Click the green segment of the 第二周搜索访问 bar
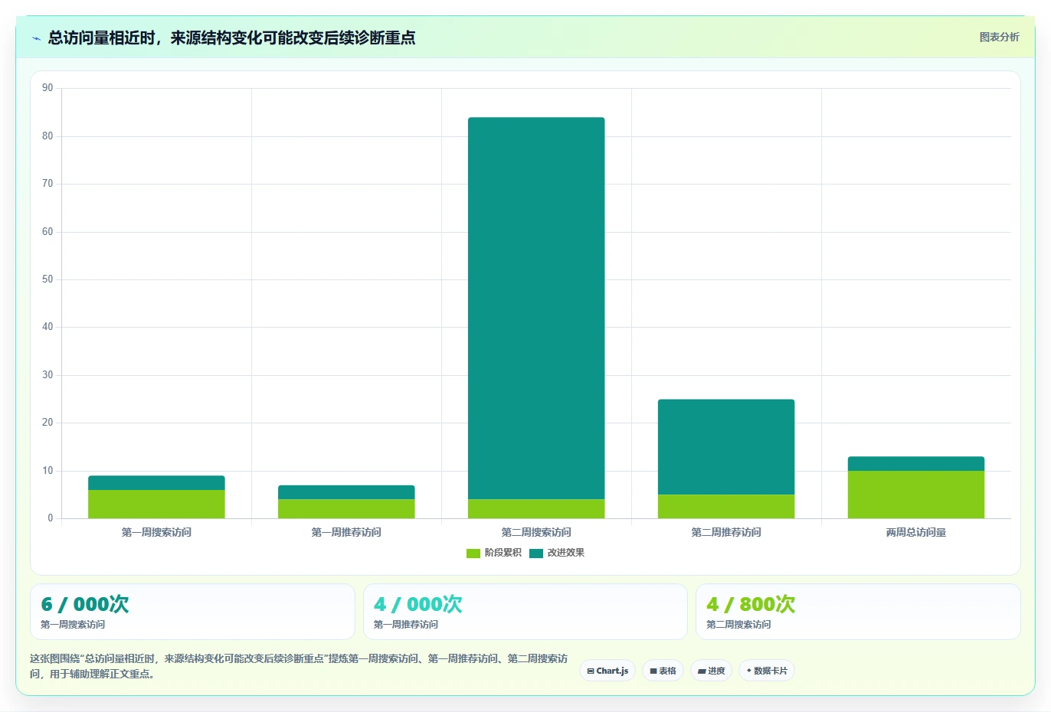 tap(536, 509)
